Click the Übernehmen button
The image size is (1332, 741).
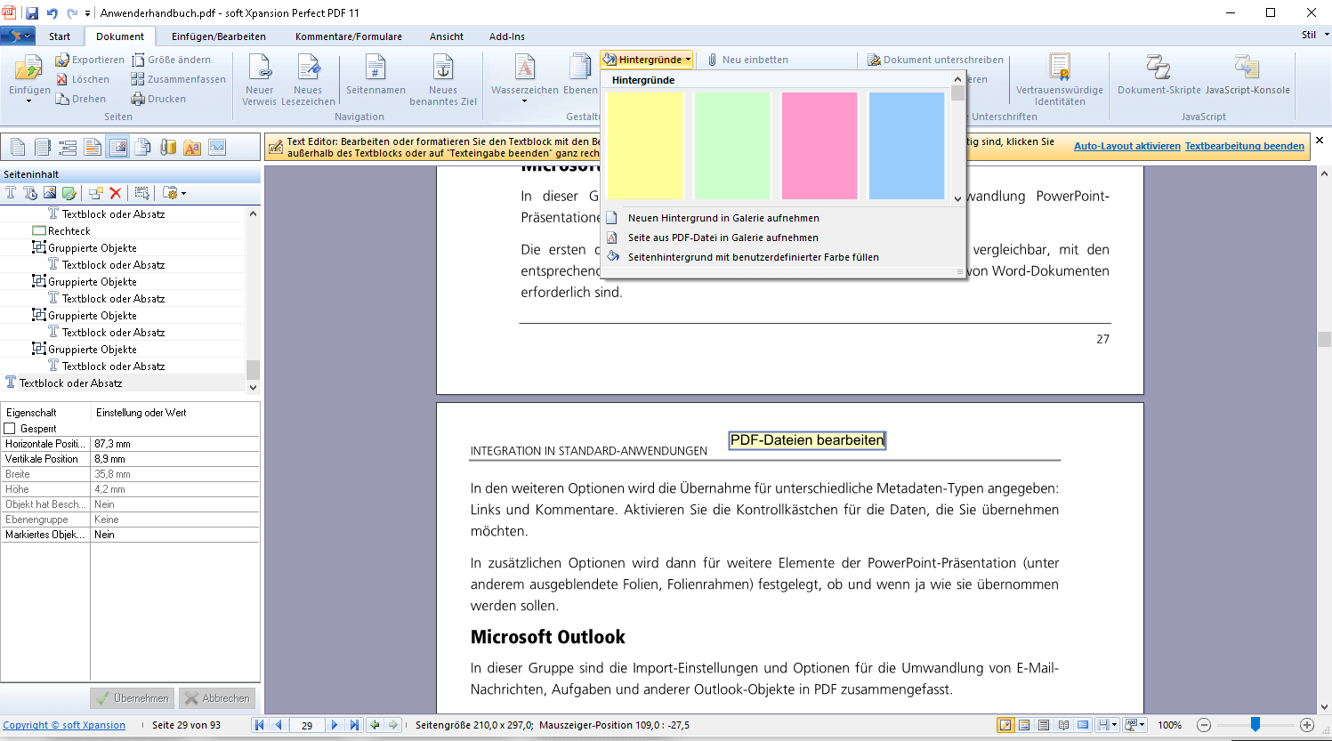(x=132, y=698)
